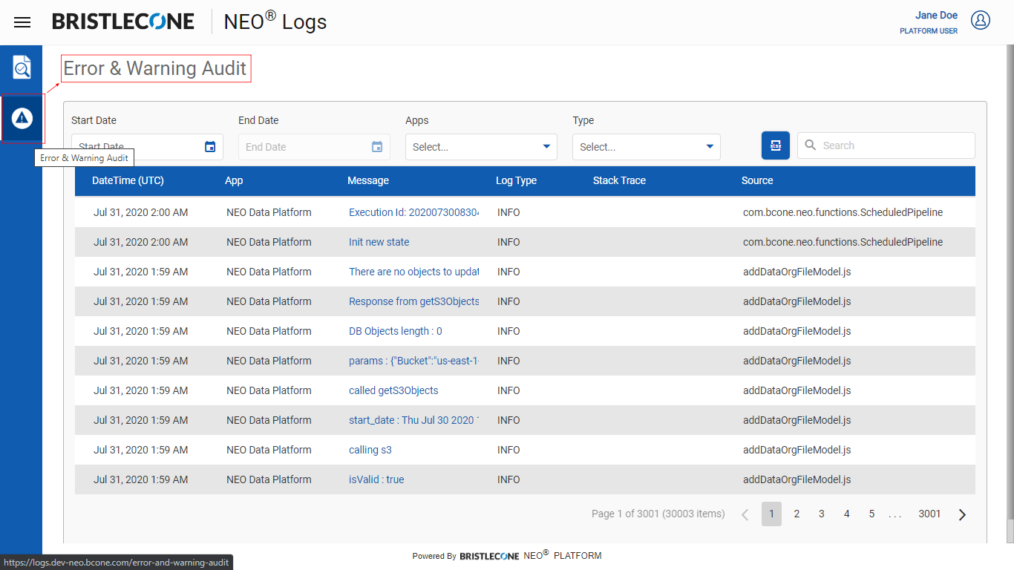Open the user profile avatar icon
1014x570 pixels.
tap(981, 21)
